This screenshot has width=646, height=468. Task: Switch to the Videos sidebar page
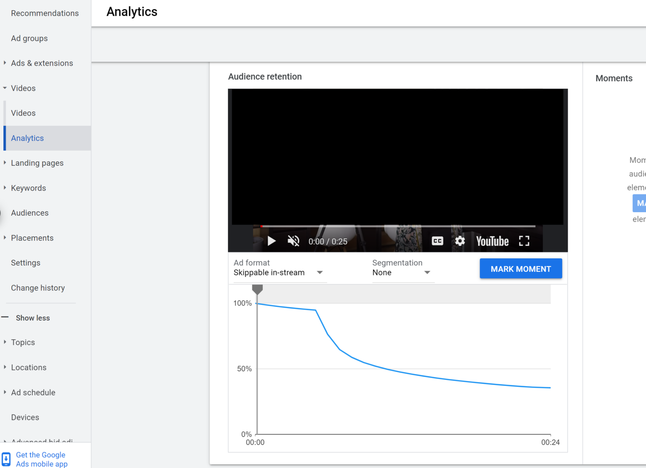(x=23, y=113)
